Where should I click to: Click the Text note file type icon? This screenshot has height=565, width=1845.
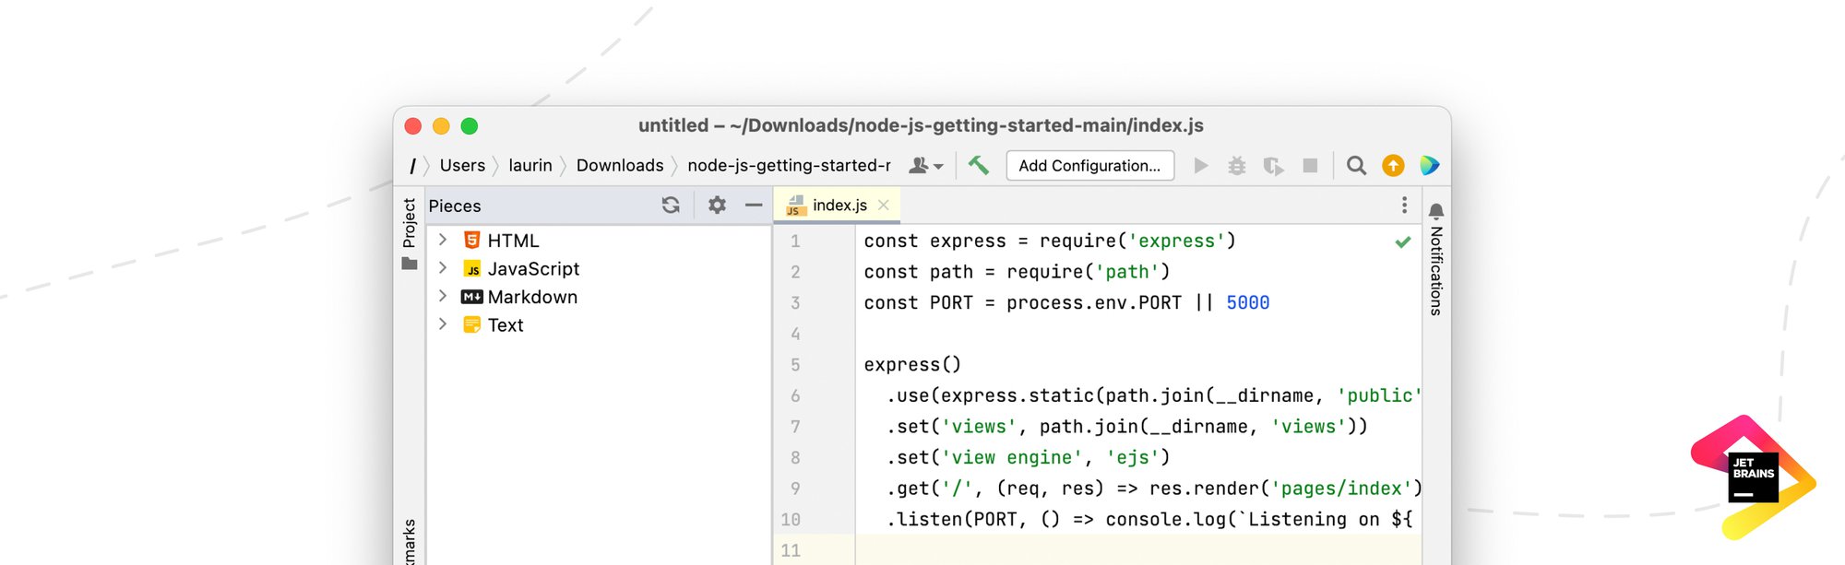(x=471, y=324)
